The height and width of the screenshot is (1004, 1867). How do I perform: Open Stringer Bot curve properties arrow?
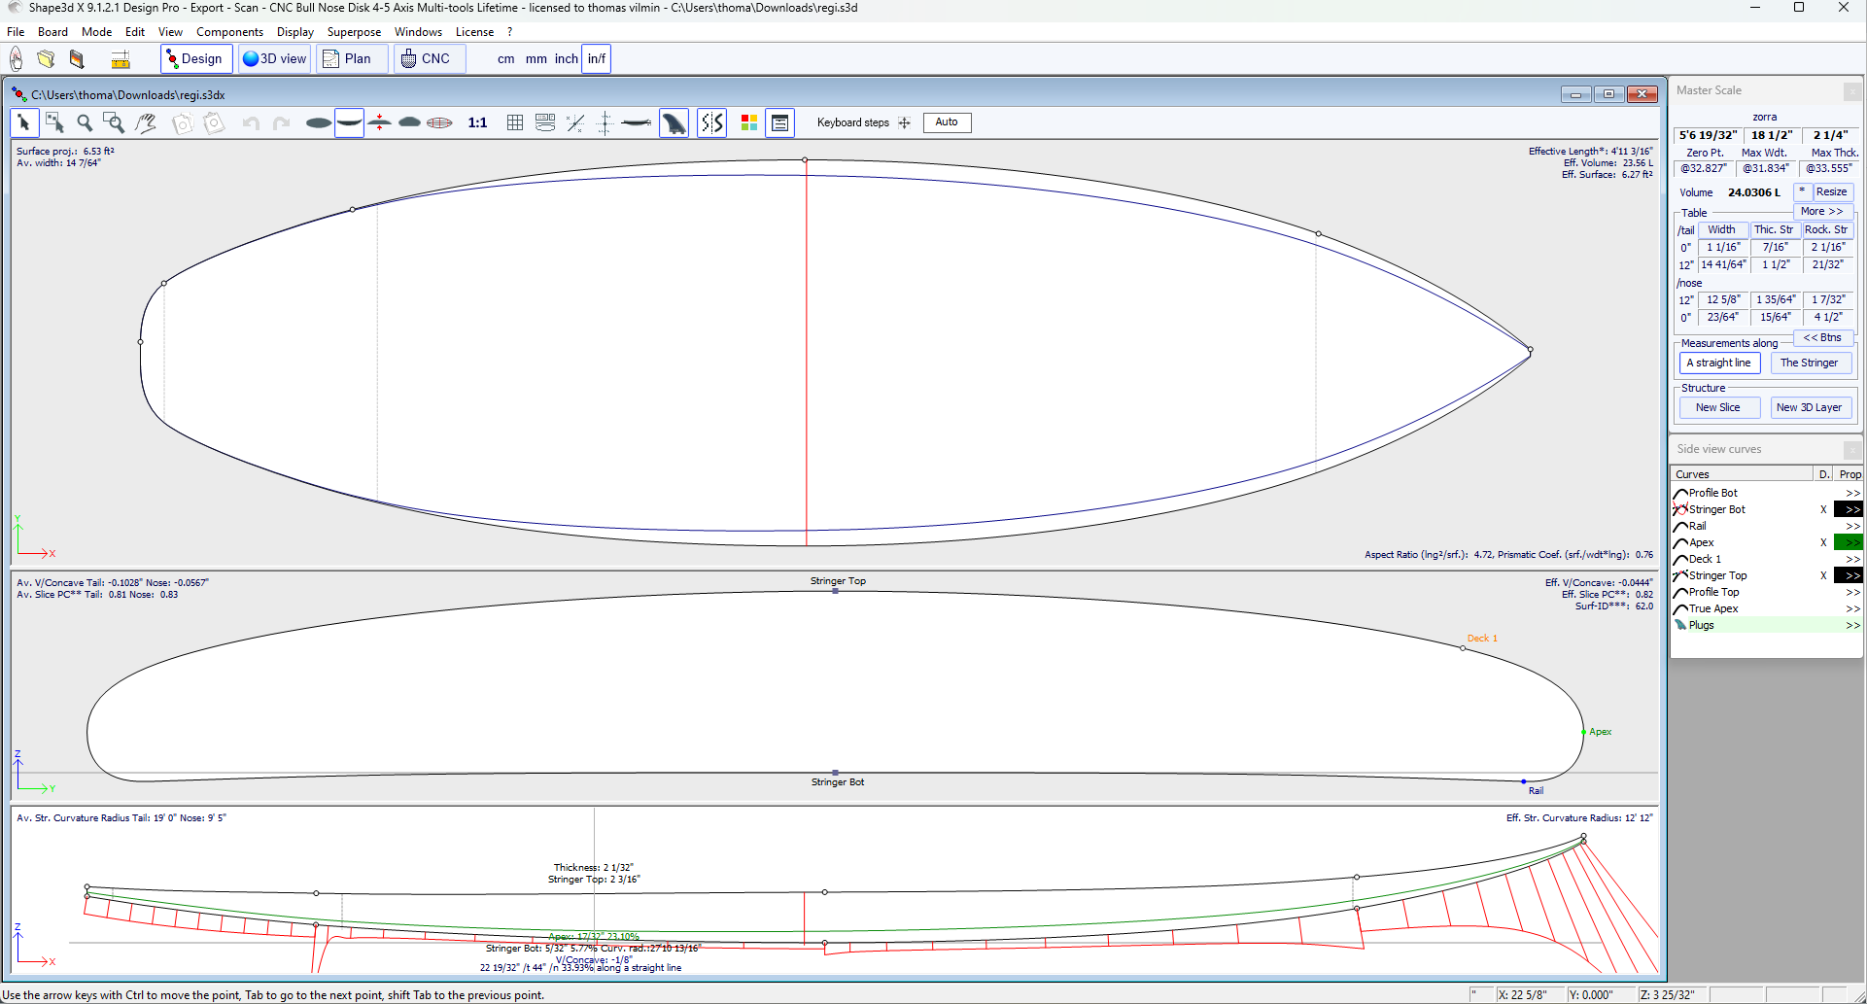coord(1848,510)
